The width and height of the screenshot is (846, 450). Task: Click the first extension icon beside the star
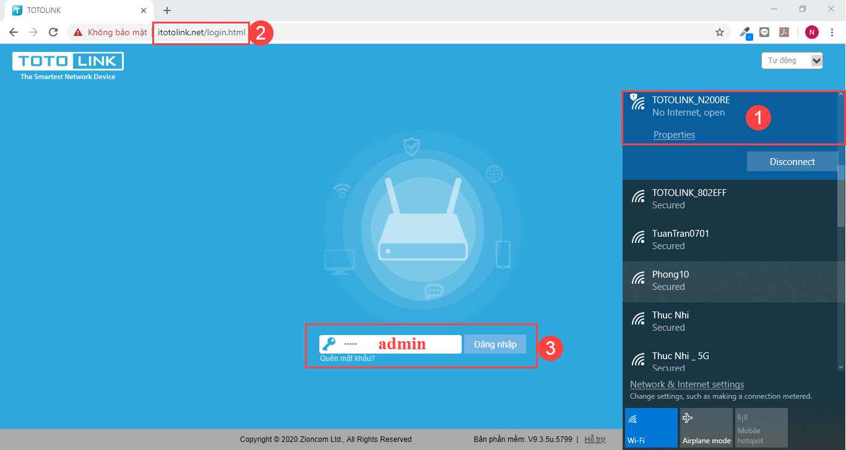(x=747, y=33)
